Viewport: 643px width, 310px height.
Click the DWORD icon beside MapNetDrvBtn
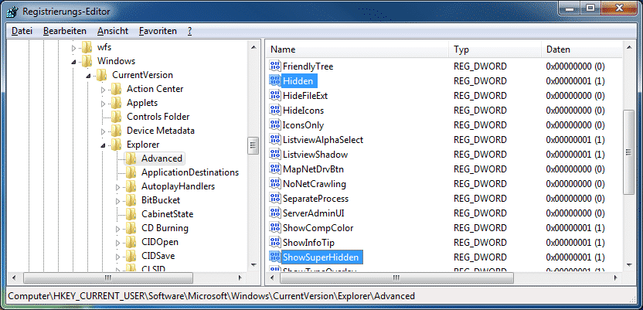pos(275,169)
